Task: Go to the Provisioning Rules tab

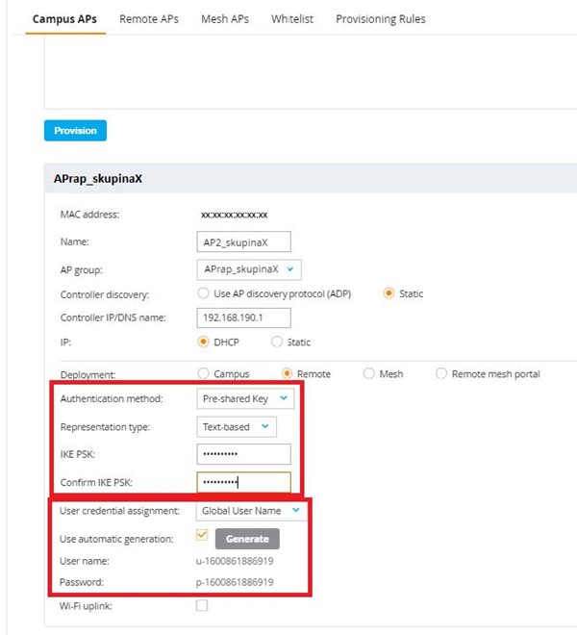Action: coord(381,19)
